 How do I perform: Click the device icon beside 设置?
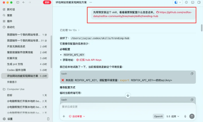48,119
